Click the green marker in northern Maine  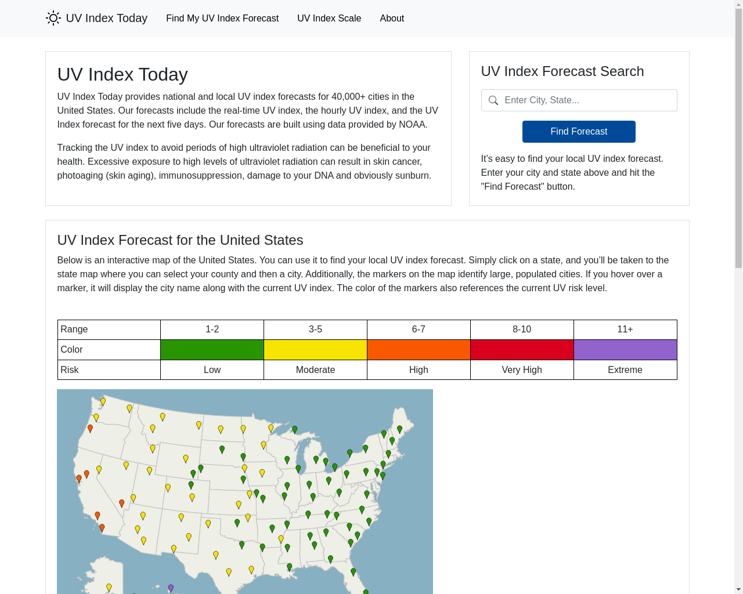pyautogui.click(x=399, y=430)
